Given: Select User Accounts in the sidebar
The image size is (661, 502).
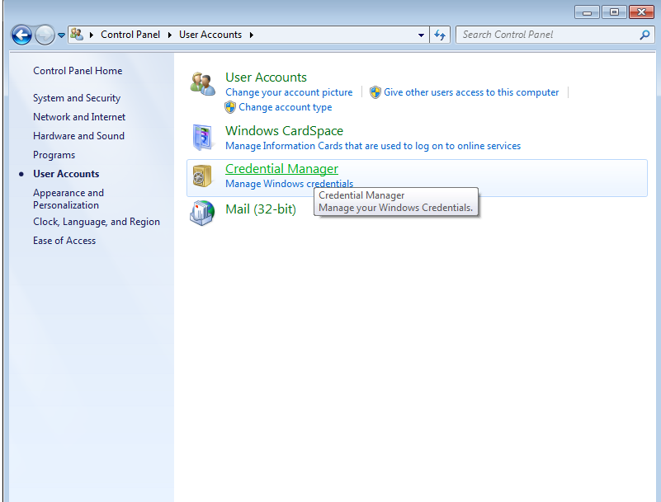Looking at the screenshot, I should click(66, 174).
